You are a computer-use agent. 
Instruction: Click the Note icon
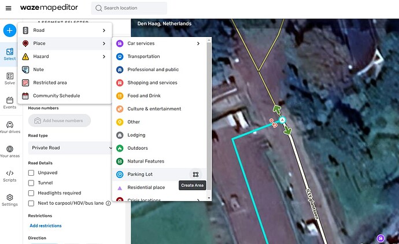(x=25, y=69)
